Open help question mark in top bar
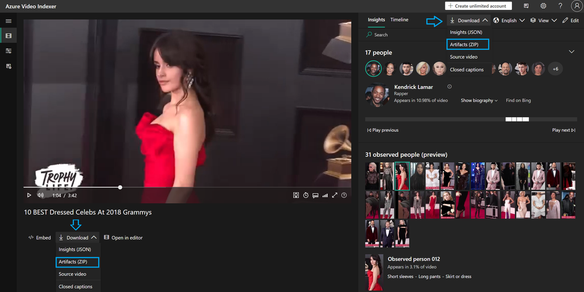The width and height of the screenshot is (584, 292). (x=560, y=6)
